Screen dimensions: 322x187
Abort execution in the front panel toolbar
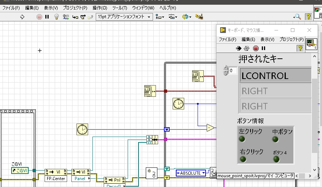(x=256, y=48)
